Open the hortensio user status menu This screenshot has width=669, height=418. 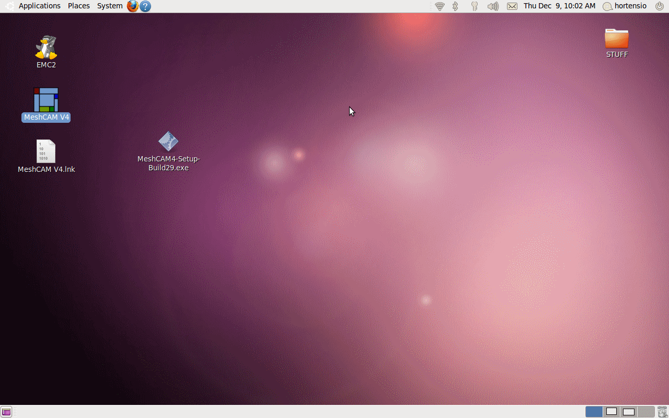(625, 6)
